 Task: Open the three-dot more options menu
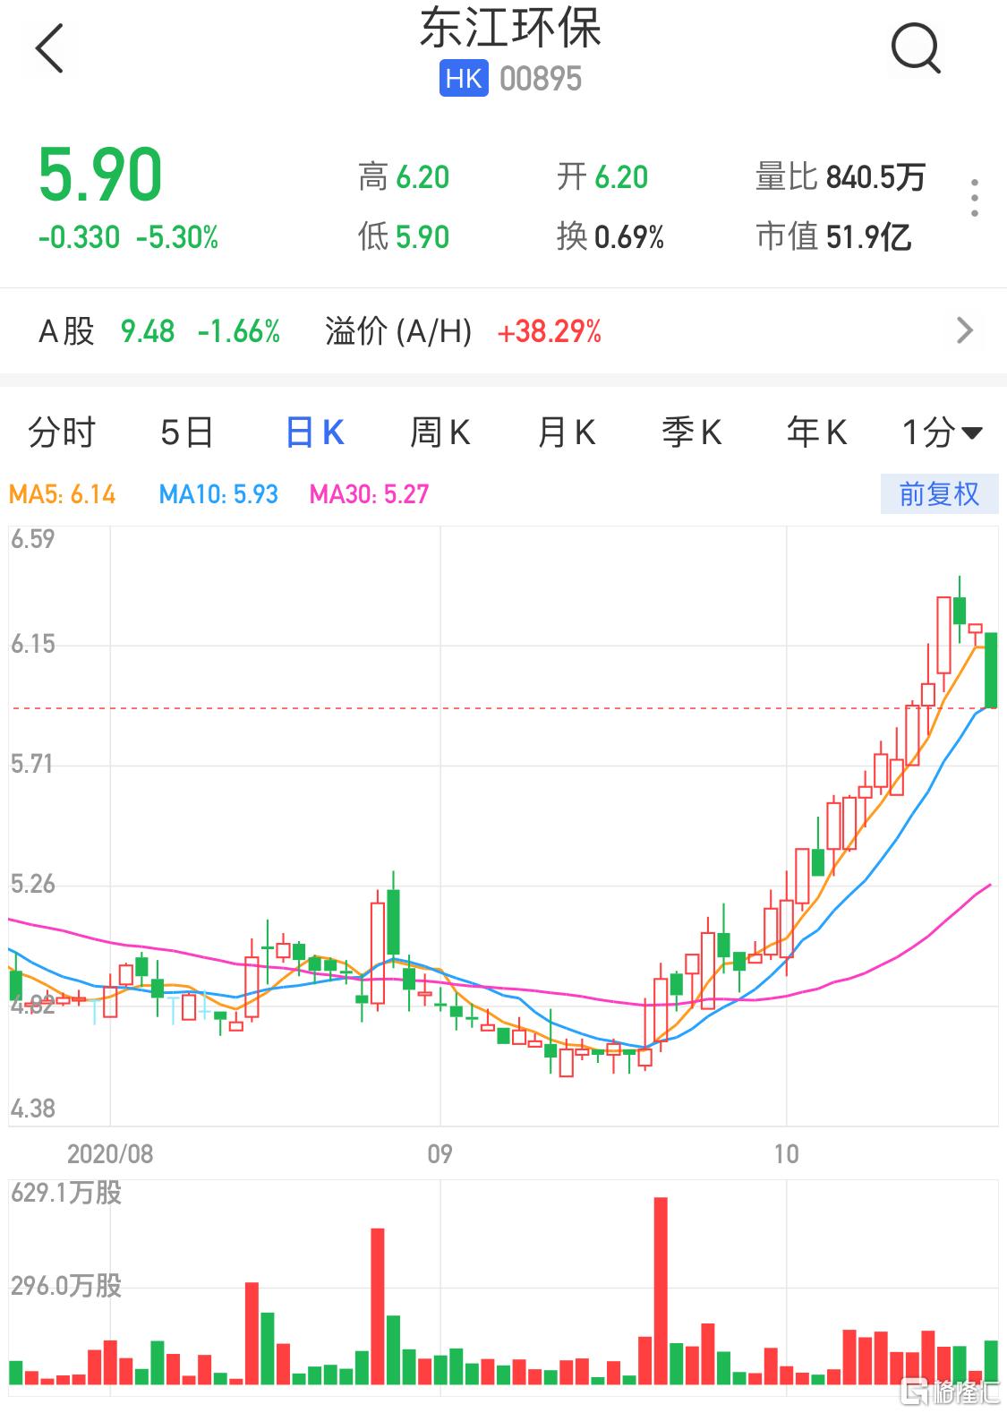click(x=974, y=198)
